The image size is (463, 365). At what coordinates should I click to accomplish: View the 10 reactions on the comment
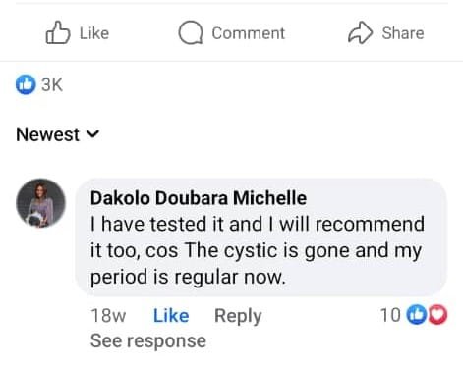click(x=390, y=315)
